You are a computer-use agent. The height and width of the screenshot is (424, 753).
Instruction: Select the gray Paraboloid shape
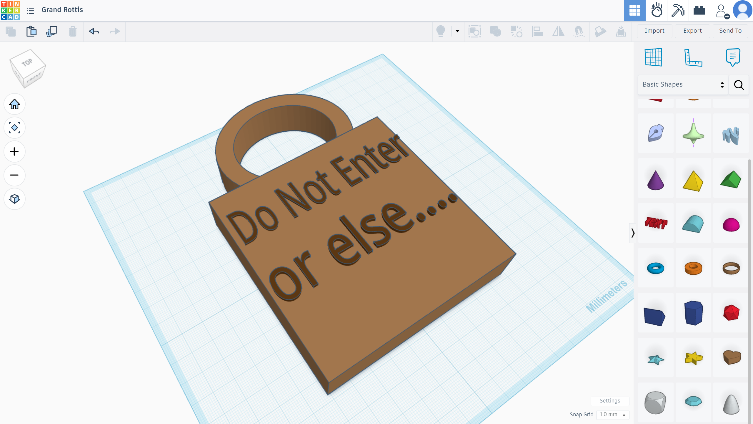pyautogui.click(x=731, y=403)
